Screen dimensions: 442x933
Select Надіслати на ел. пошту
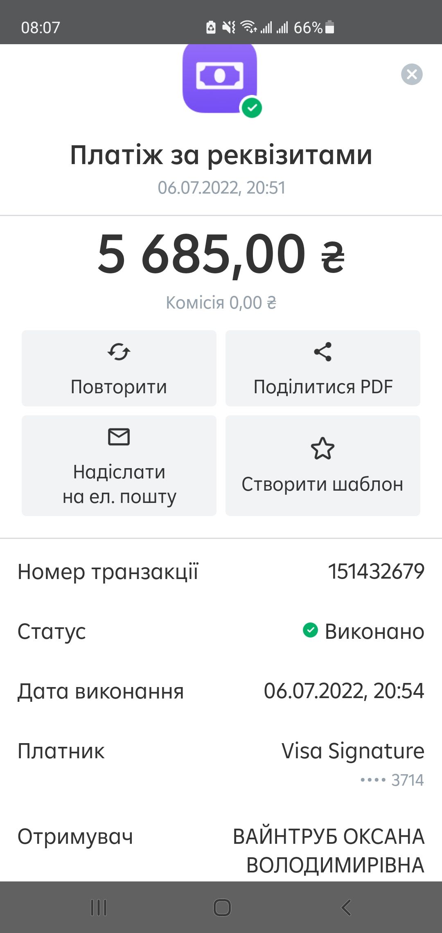pyautogui.click(x=119, y=466)
